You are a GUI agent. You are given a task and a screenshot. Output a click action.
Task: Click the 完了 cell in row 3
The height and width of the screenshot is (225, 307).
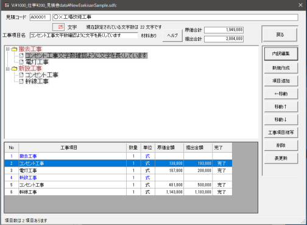click(x=222, y=170)
